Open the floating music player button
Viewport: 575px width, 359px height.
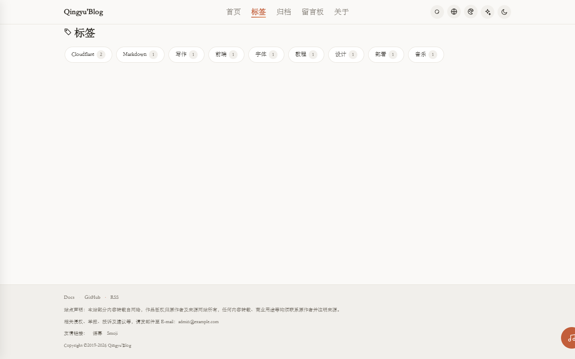(569, 338)
